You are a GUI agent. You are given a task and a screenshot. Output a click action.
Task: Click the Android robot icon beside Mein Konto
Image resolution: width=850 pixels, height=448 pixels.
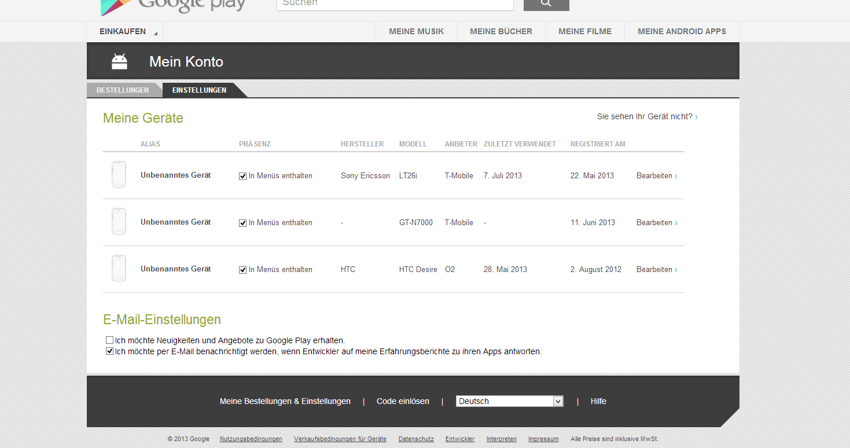pyautogui.click(x=119, y=61)
